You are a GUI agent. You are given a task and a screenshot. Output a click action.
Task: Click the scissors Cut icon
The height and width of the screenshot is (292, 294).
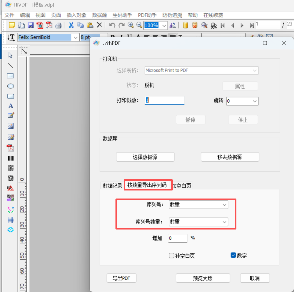click(x=71, y=25)
